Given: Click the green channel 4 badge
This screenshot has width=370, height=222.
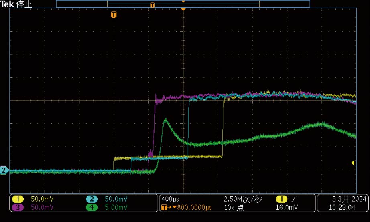Looking at the screenshot, I should tap(92, 207).
